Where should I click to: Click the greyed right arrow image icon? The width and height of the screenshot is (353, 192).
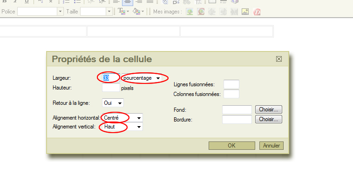click(223, 12)
